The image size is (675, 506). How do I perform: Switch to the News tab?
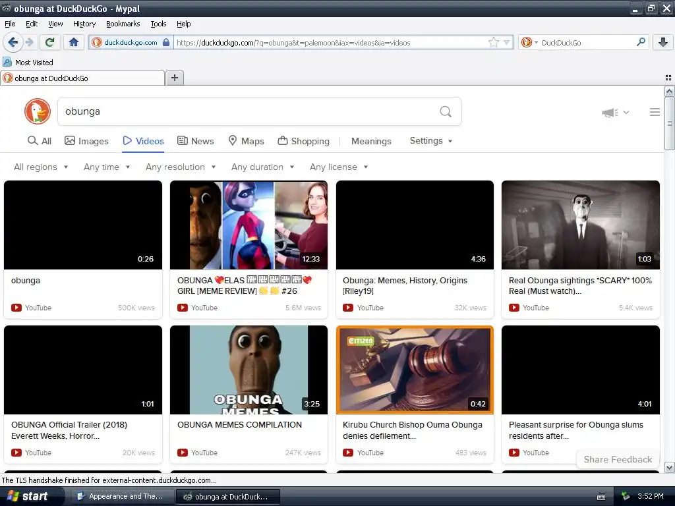(195, 141)
